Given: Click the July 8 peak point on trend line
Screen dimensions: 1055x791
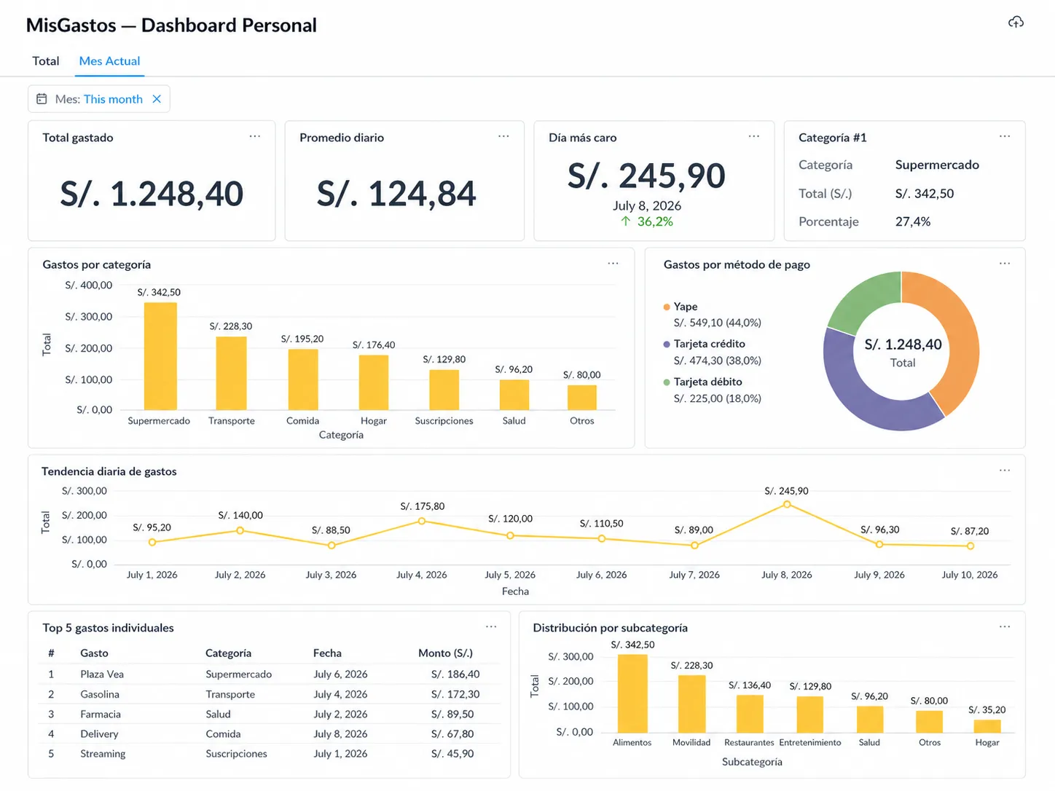Looking at the screenshot, I should (x=787, y=504).
